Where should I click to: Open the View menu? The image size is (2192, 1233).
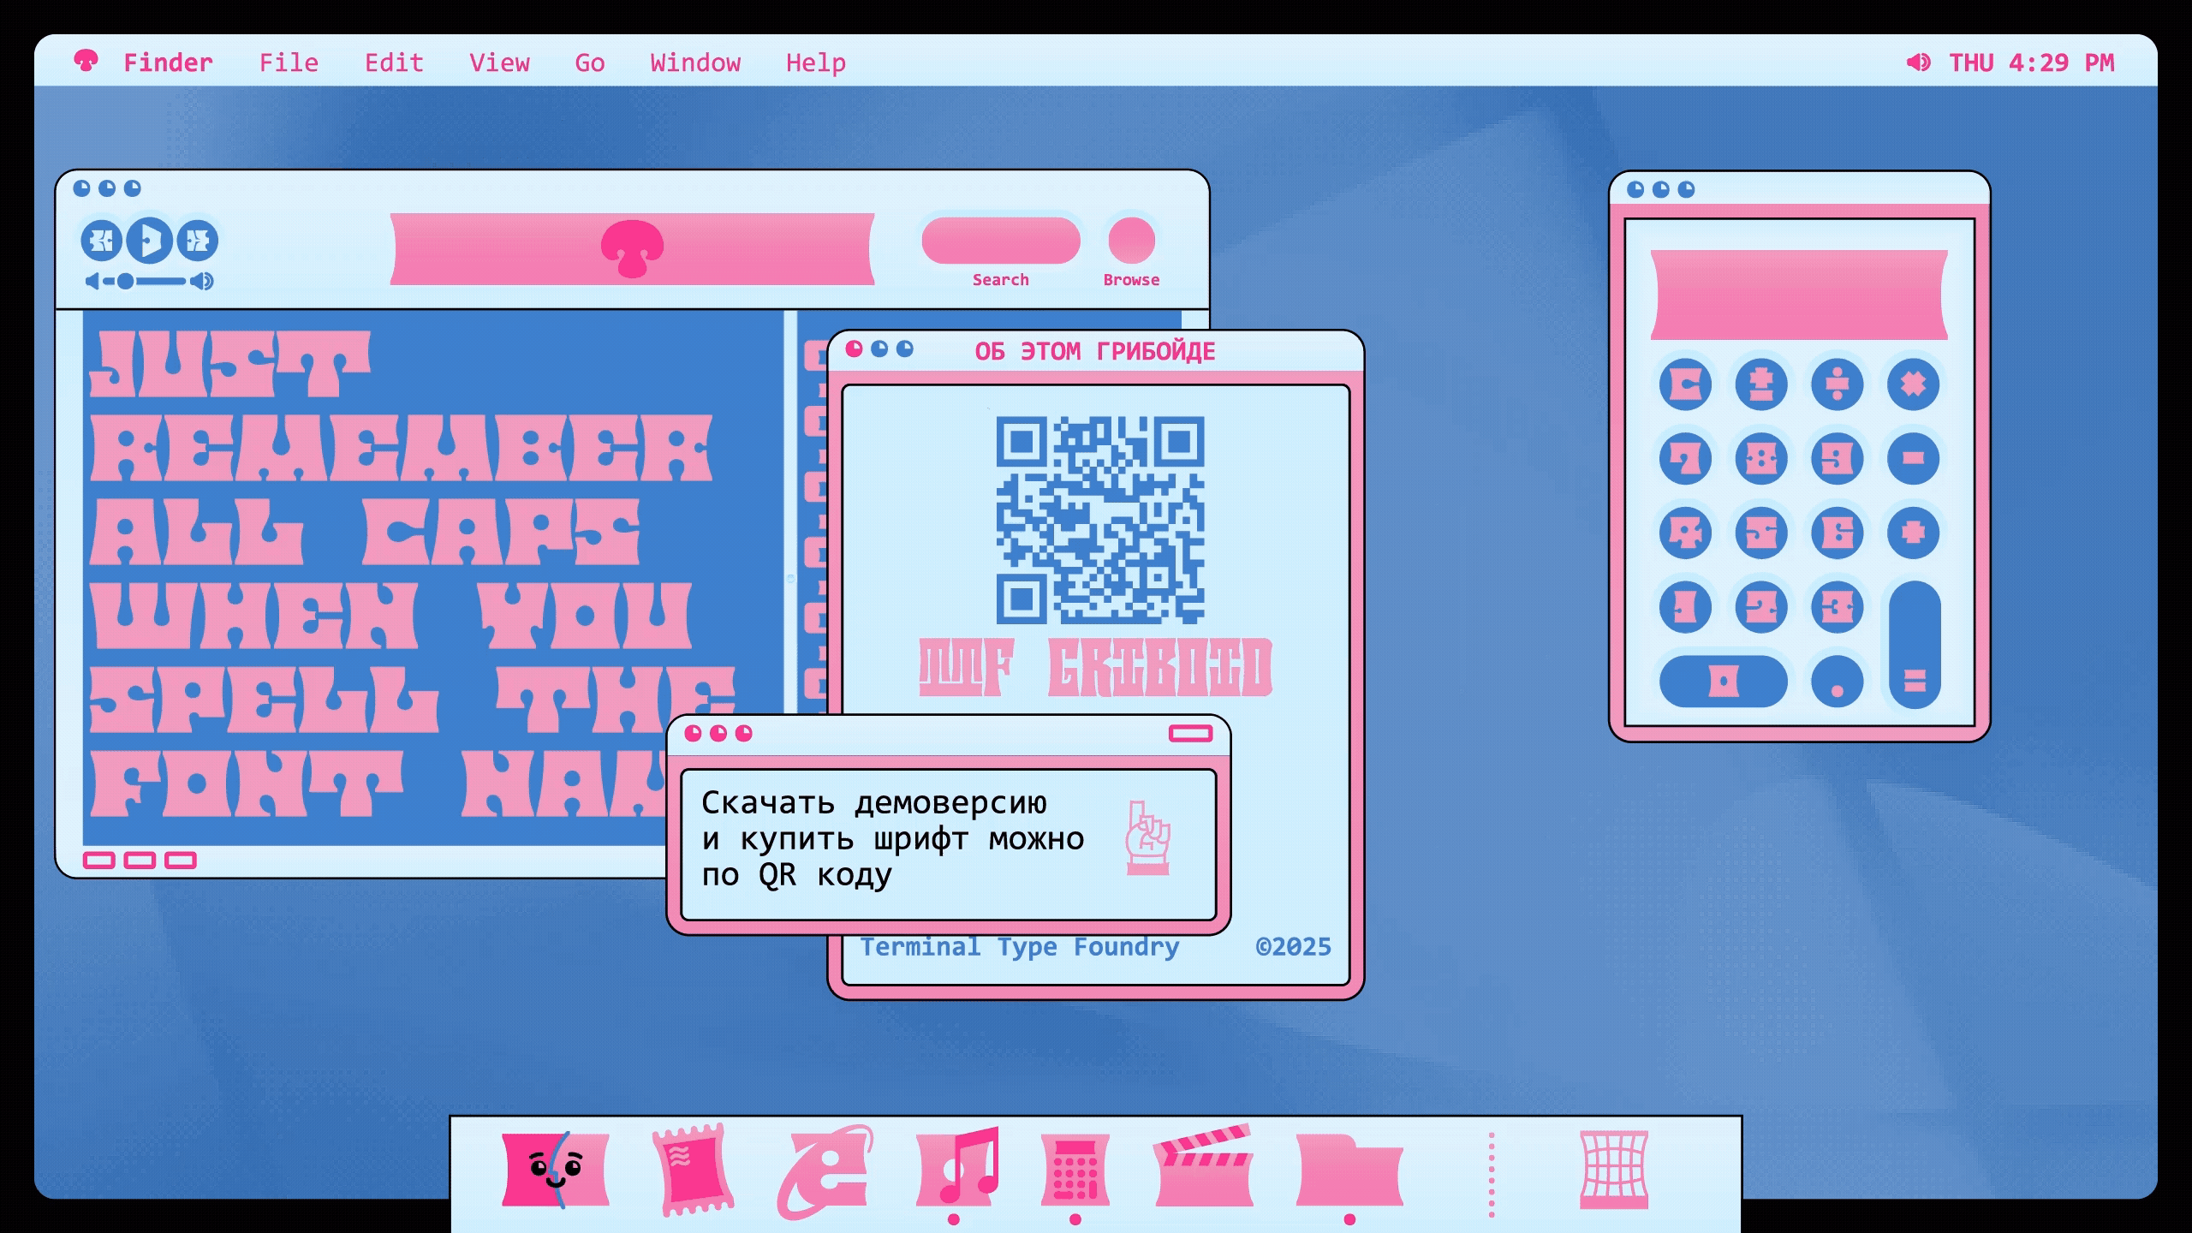tap(501, 63)
